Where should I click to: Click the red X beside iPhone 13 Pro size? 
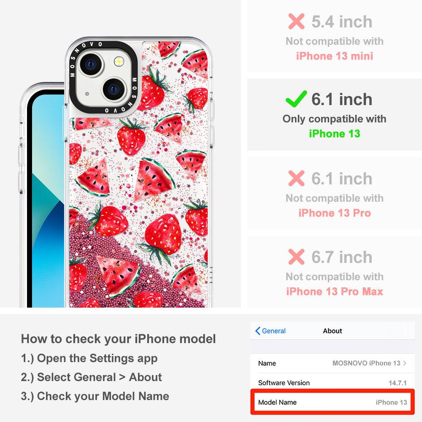pos(296,178)
